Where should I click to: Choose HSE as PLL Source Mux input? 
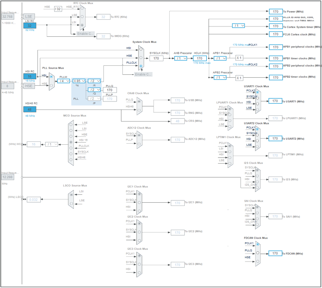coord(51,85)
